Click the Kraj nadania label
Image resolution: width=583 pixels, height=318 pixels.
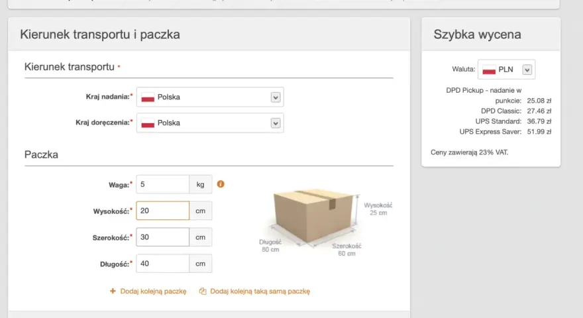tap(108, 97)
